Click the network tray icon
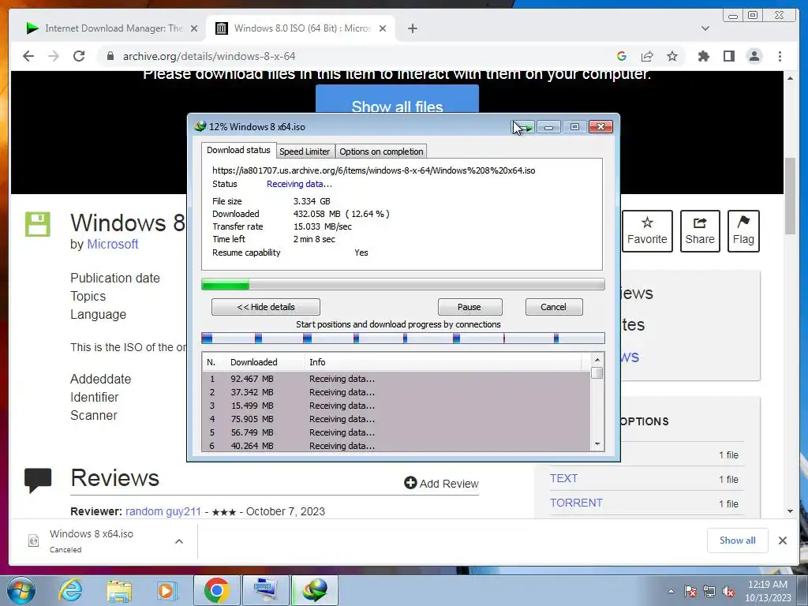This screenshot has height=606, width=808. [x=709, y=592]
